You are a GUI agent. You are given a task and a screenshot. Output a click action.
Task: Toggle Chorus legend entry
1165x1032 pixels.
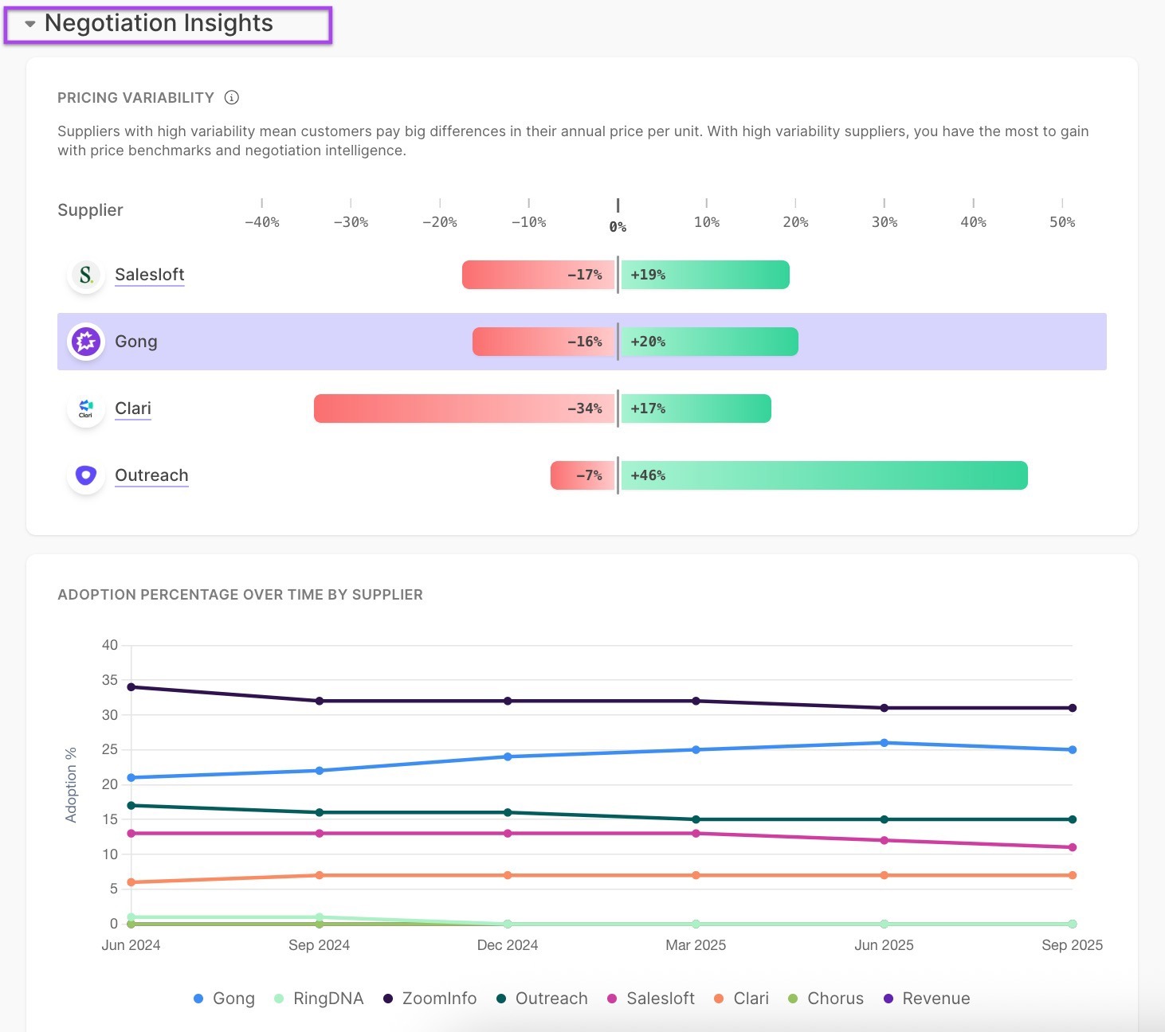tap(826, 999)
